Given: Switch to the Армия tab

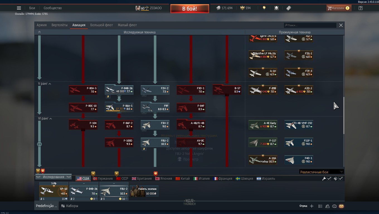Looking at the screenshot, I should pyautogui.click(x=42, y=25).
